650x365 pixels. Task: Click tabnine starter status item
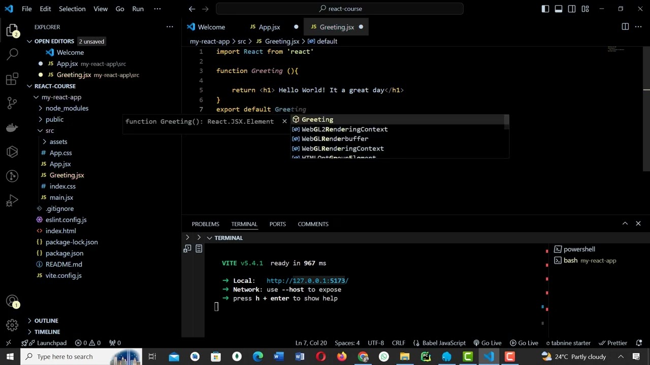coord(568,343)
